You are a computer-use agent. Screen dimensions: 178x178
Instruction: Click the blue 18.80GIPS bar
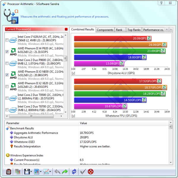(110, 57)
